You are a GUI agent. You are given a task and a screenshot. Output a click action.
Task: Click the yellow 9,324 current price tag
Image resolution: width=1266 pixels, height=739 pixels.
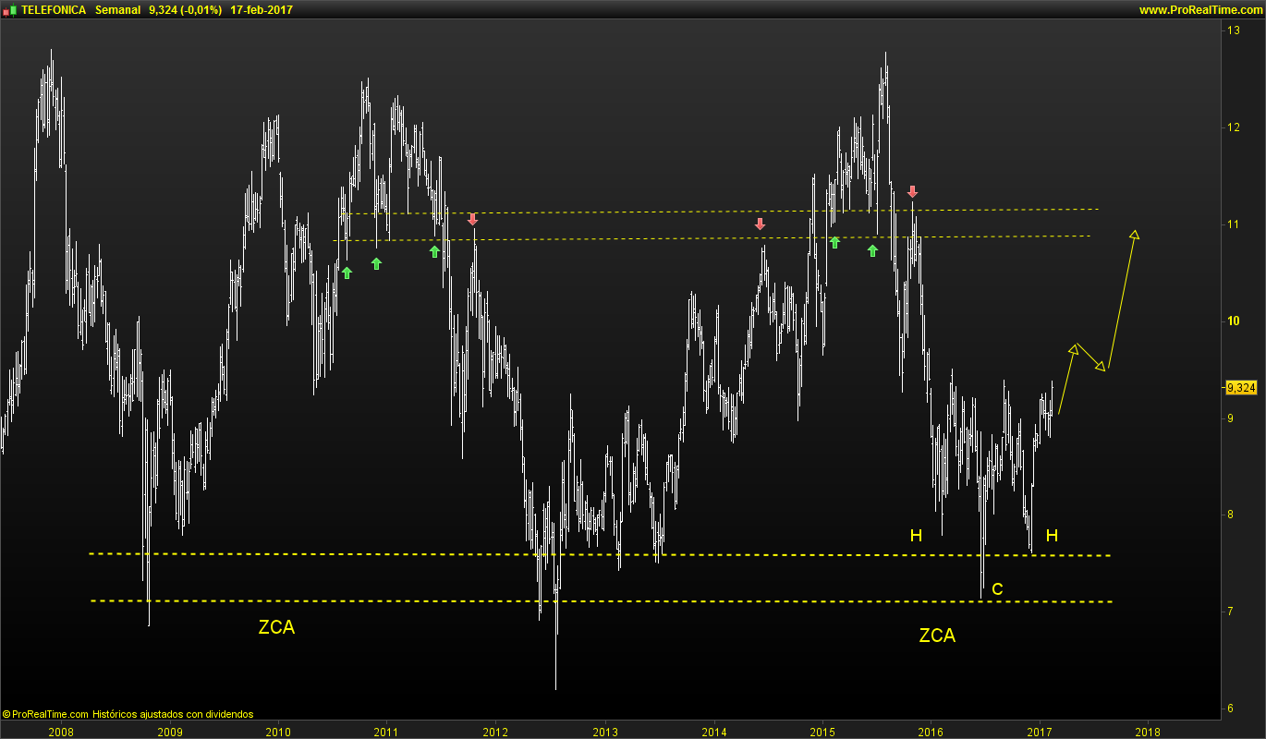coord(1240,388)
